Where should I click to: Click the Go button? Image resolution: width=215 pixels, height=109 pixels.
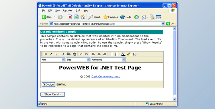(170, 24)
